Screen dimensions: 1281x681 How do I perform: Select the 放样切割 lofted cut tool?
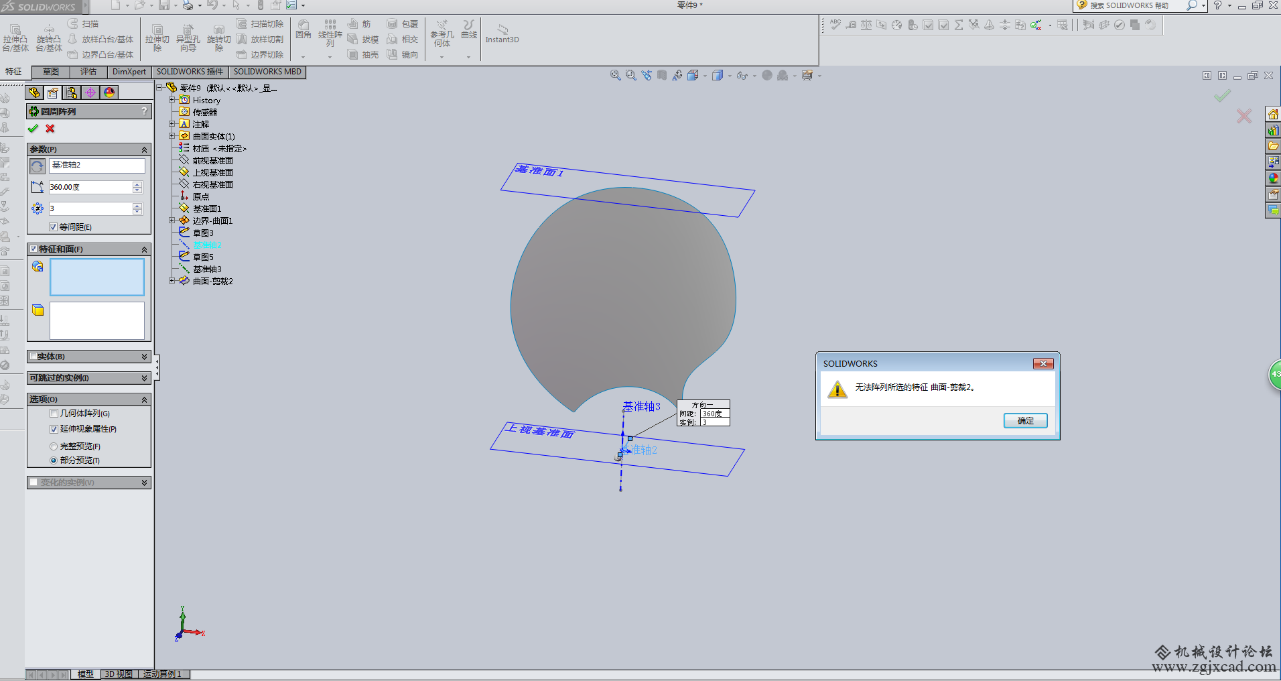tap(260, 39)
